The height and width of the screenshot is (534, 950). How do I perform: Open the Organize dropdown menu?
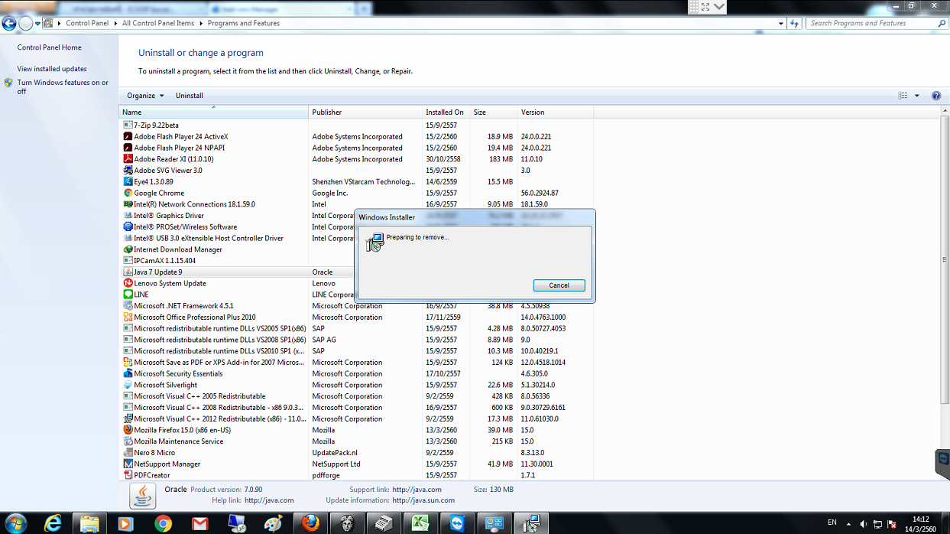145,96
